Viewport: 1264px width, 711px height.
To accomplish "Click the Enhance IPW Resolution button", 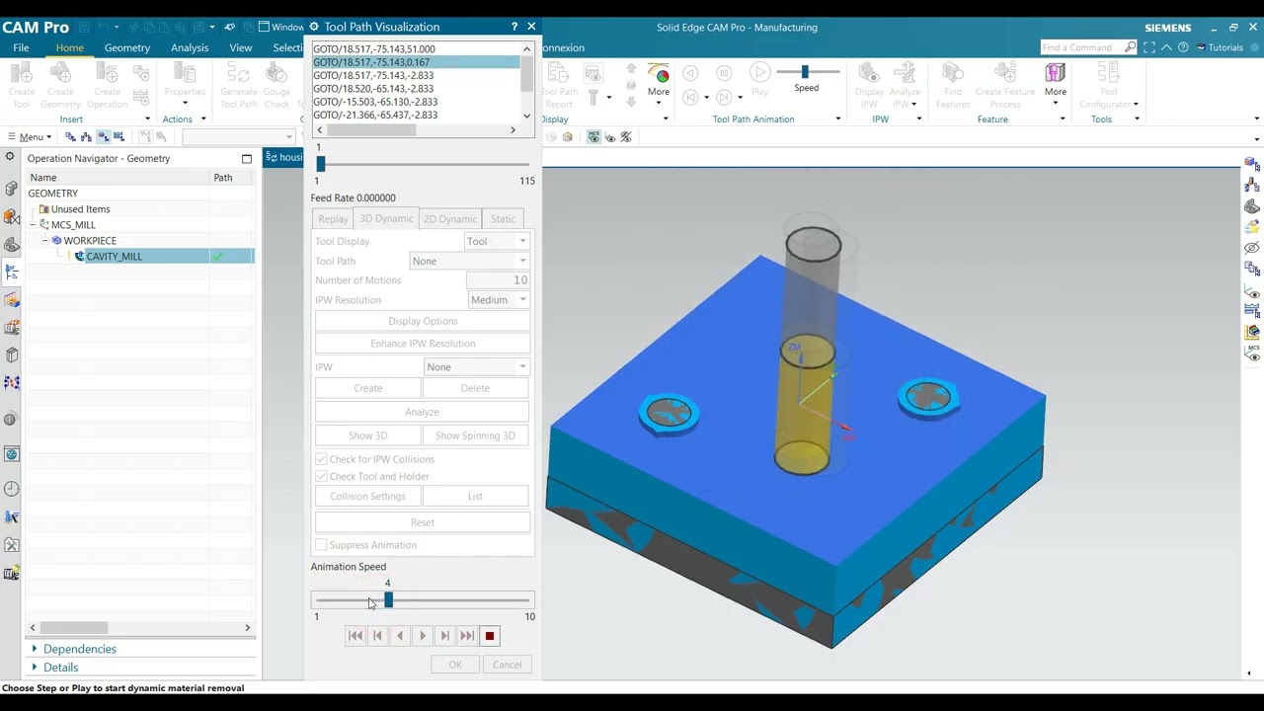I will (x=423, y=344).
